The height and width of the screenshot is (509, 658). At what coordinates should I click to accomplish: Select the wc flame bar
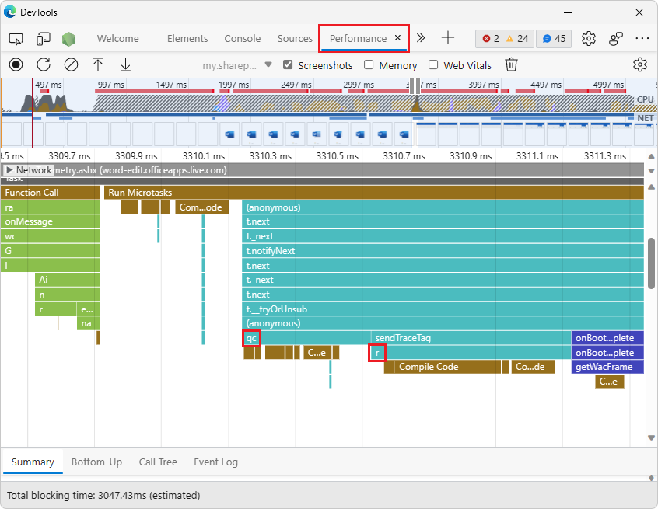(x=50, y=236)
